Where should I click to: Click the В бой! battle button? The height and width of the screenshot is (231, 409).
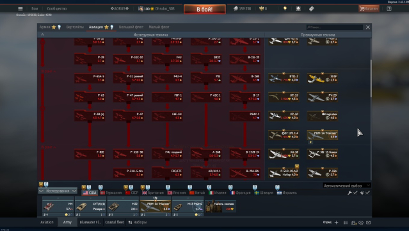[x=205, y=9]
